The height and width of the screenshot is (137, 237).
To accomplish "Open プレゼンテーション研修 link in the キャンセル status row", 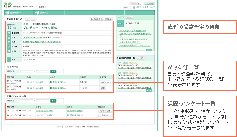I will [x=35, y=88].
